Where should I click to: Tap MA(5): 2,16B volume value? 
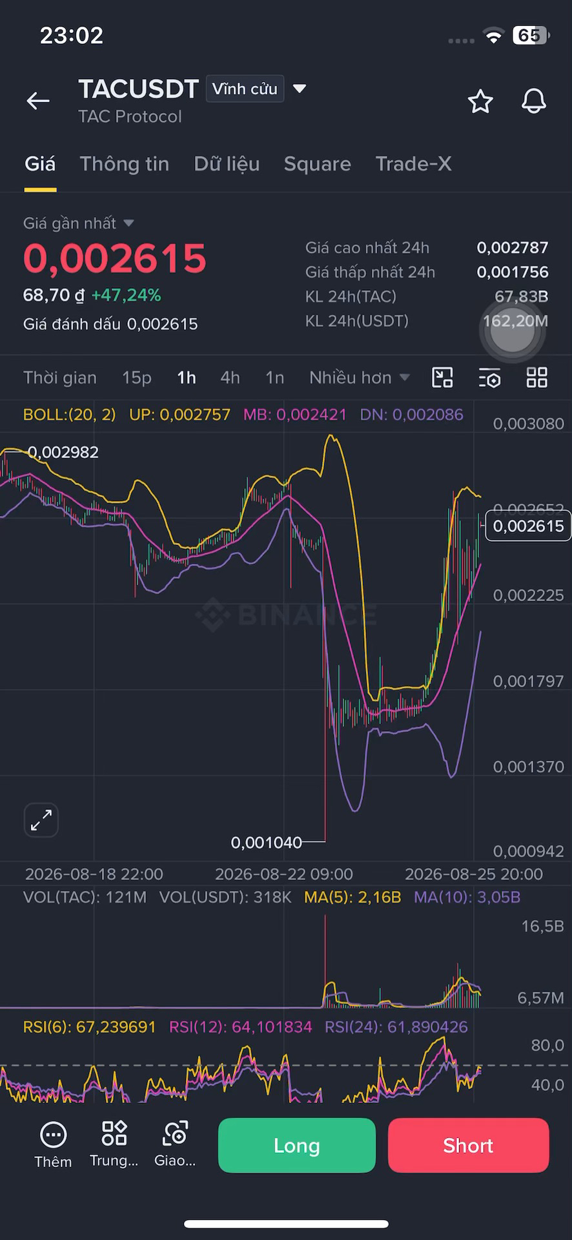pos(352,897)
